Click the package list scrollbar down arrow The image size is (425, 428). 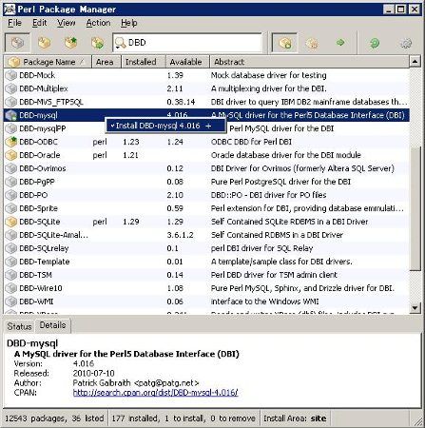[x=415, y=307]
